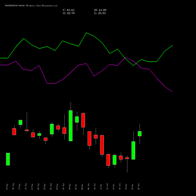
Task: Click the '21 Sep' date label
Action: 32,187
